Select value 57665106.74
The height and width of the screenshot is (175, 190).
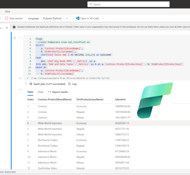(x=122, y=146)
